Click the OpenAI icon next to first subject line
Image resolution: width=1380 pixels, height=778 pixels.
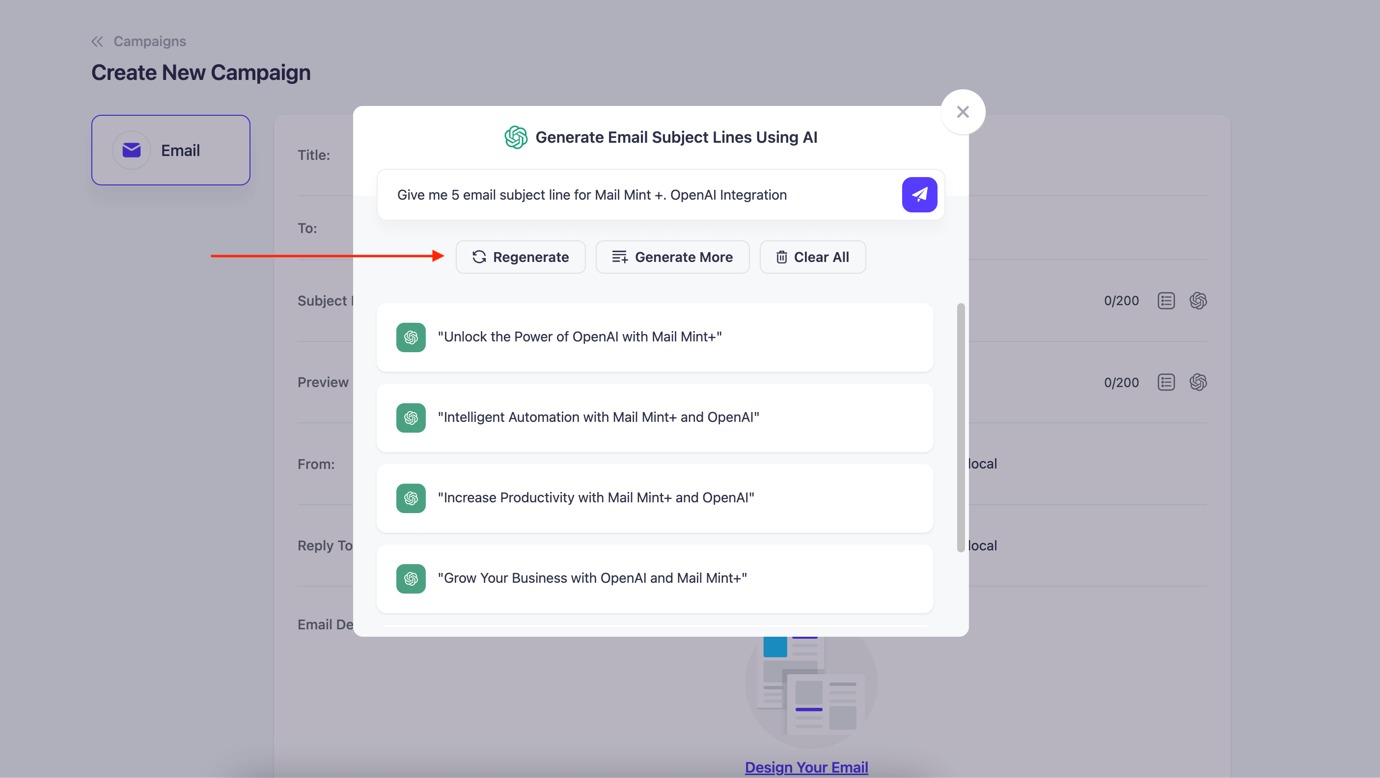coord(412,336)
